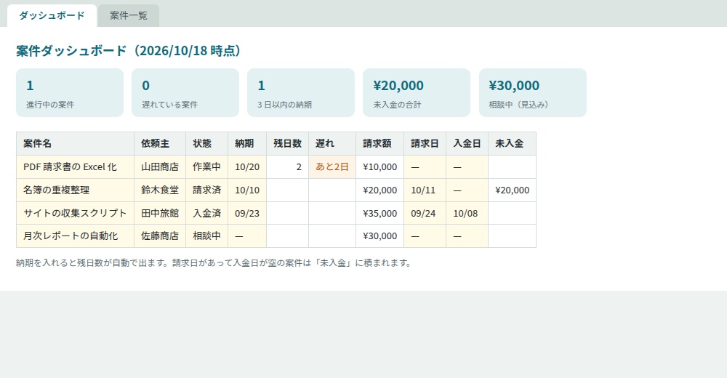Click the remaining days value 2

[x=287, y=167]
